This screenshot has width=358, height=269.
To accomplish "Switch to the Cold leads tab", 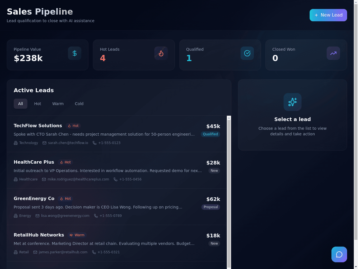I will [79, 104].
